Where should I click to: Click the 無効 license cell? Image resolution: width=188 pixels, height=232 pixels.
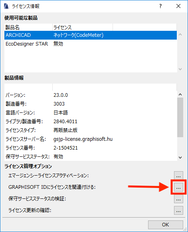click(58, 44)
